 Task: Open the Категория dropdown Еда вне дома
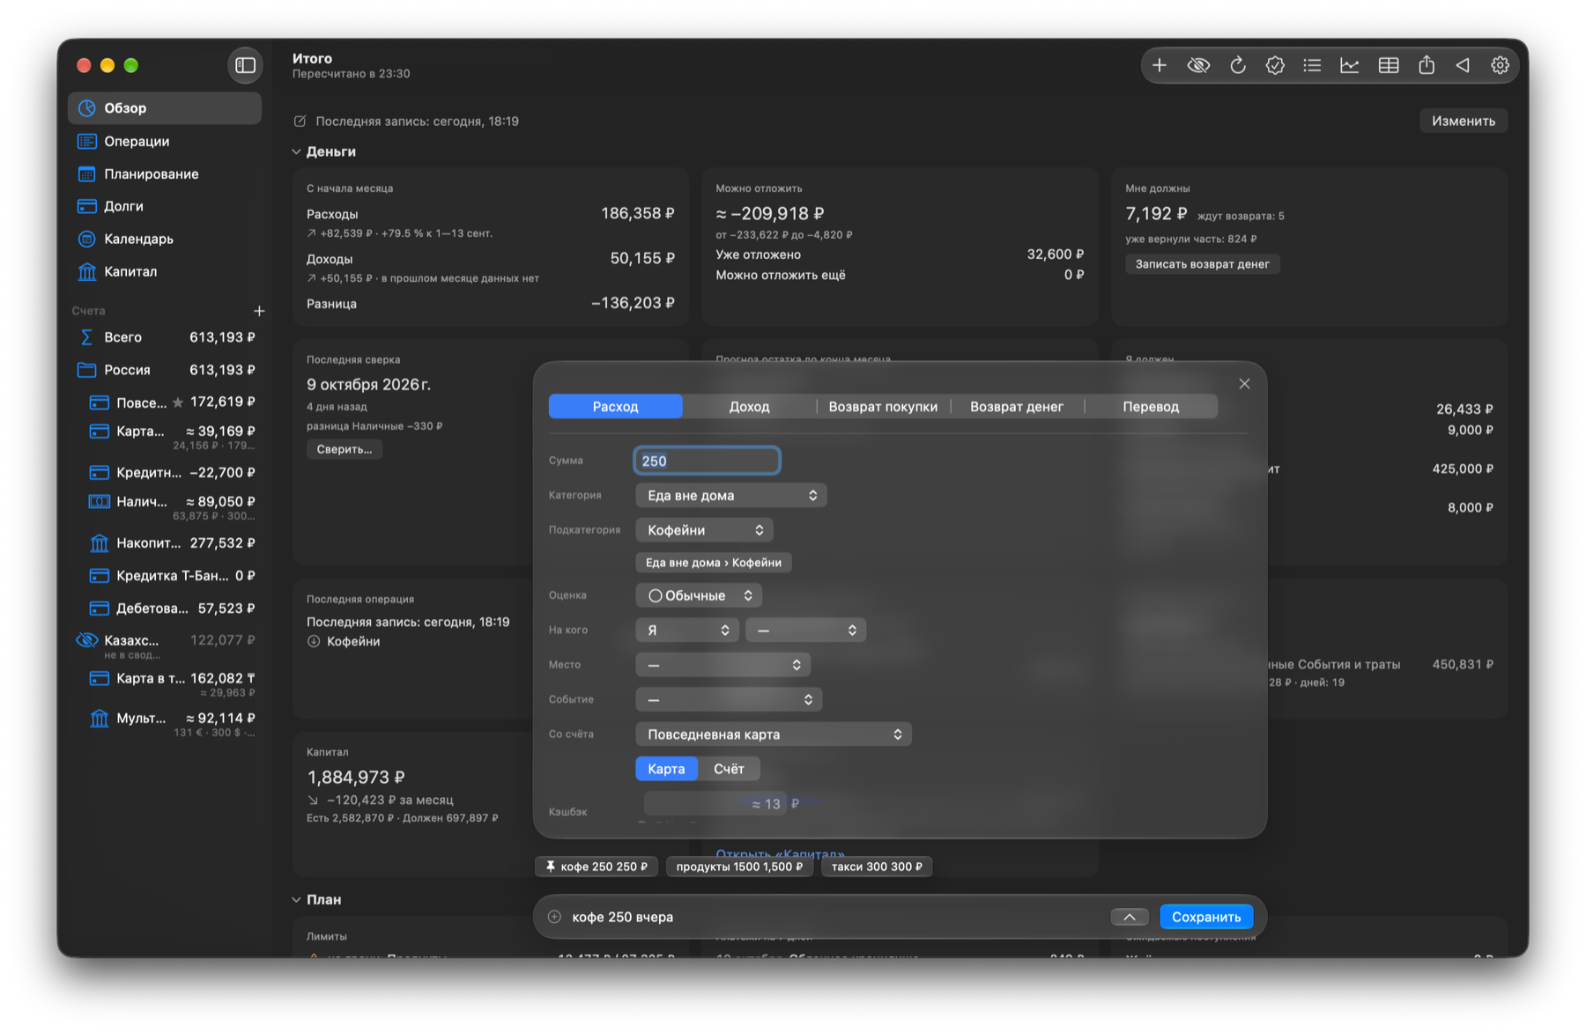point(730,496)
